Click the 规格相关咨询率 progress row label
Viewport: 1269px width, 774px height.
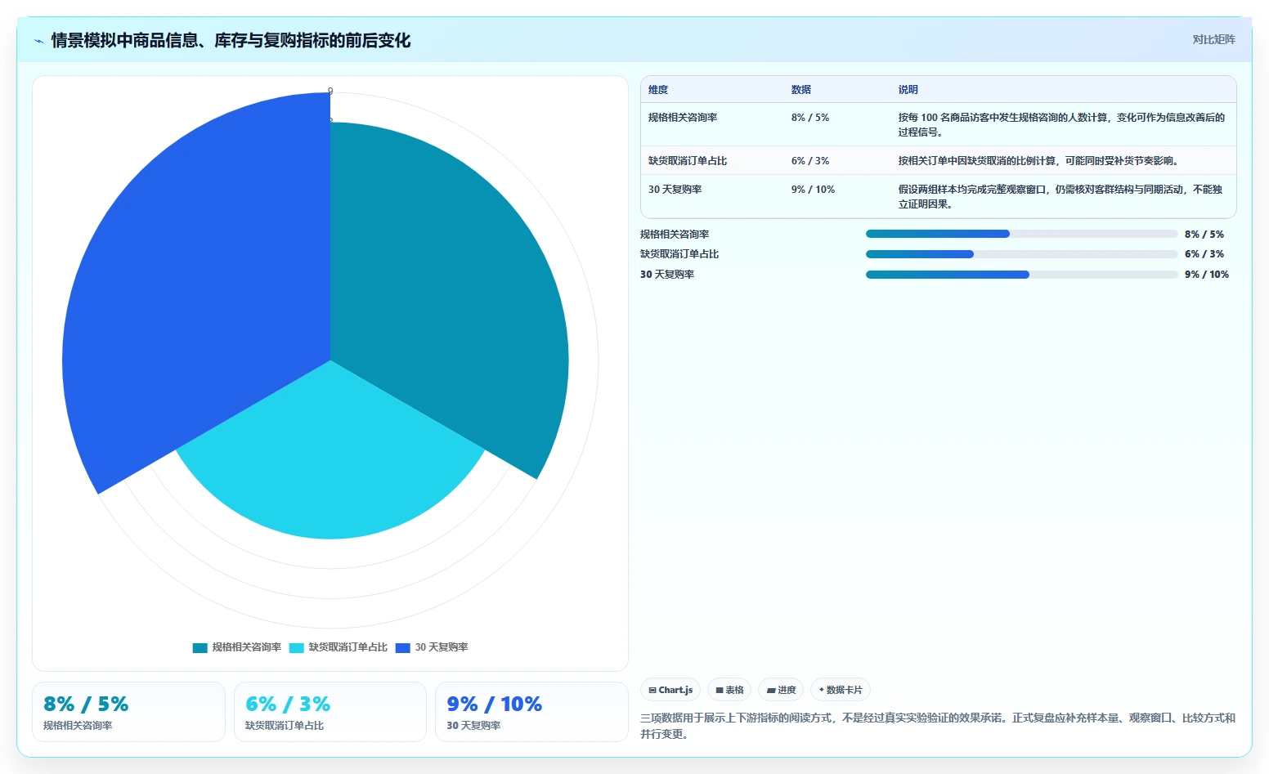point(675,235)
